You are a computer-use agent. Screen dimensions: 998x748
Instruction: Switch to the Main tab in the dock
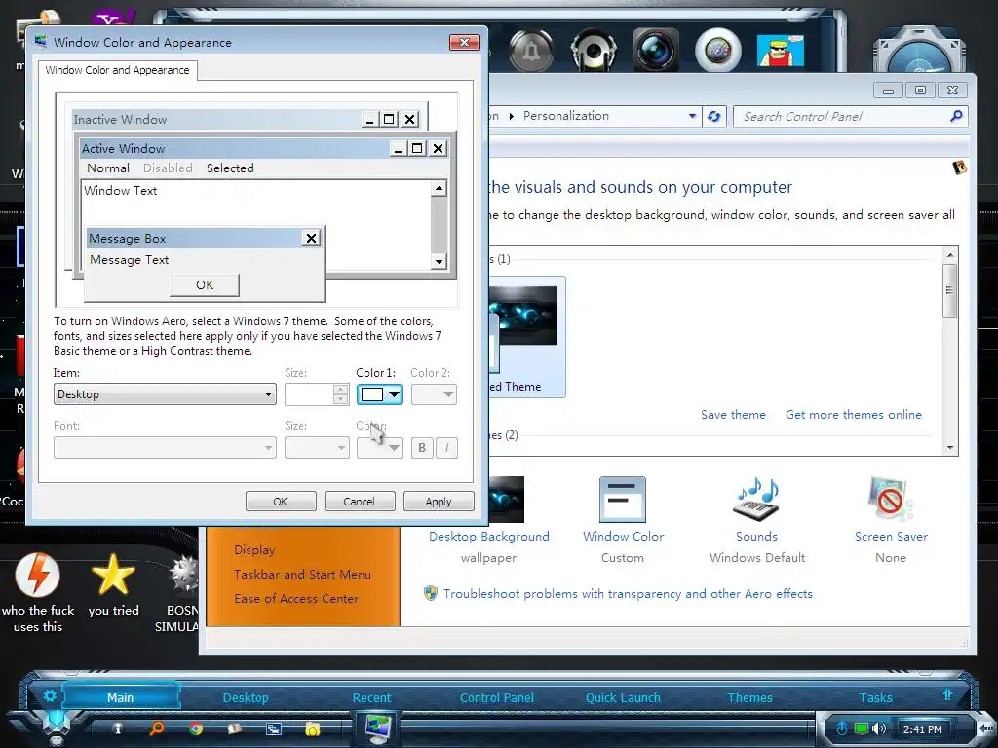[120, 697]
